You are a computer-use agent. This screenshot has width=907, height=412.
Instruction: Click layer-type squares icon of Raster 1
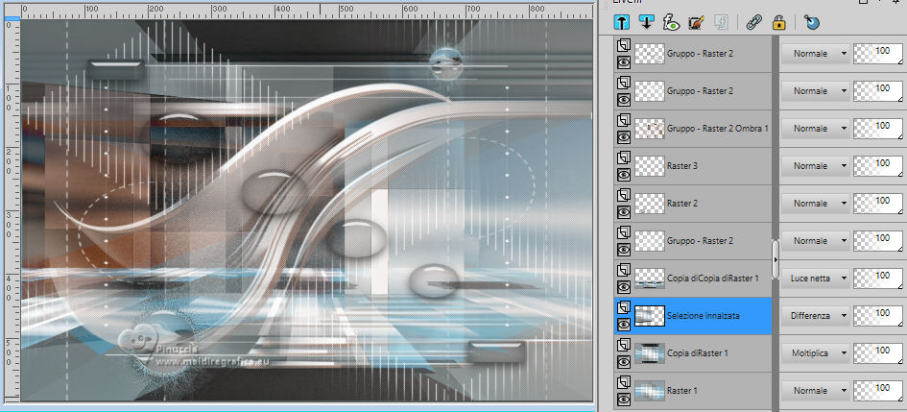624,382
